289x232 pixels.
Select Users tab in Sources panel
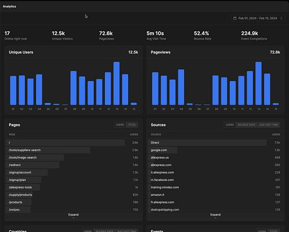point(230,124)
